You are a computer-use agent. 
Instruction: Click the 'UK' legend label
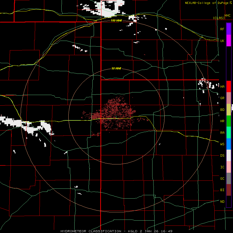222,41
